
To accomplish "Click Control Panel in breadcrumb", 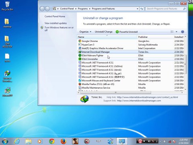I will click(67, 9).
